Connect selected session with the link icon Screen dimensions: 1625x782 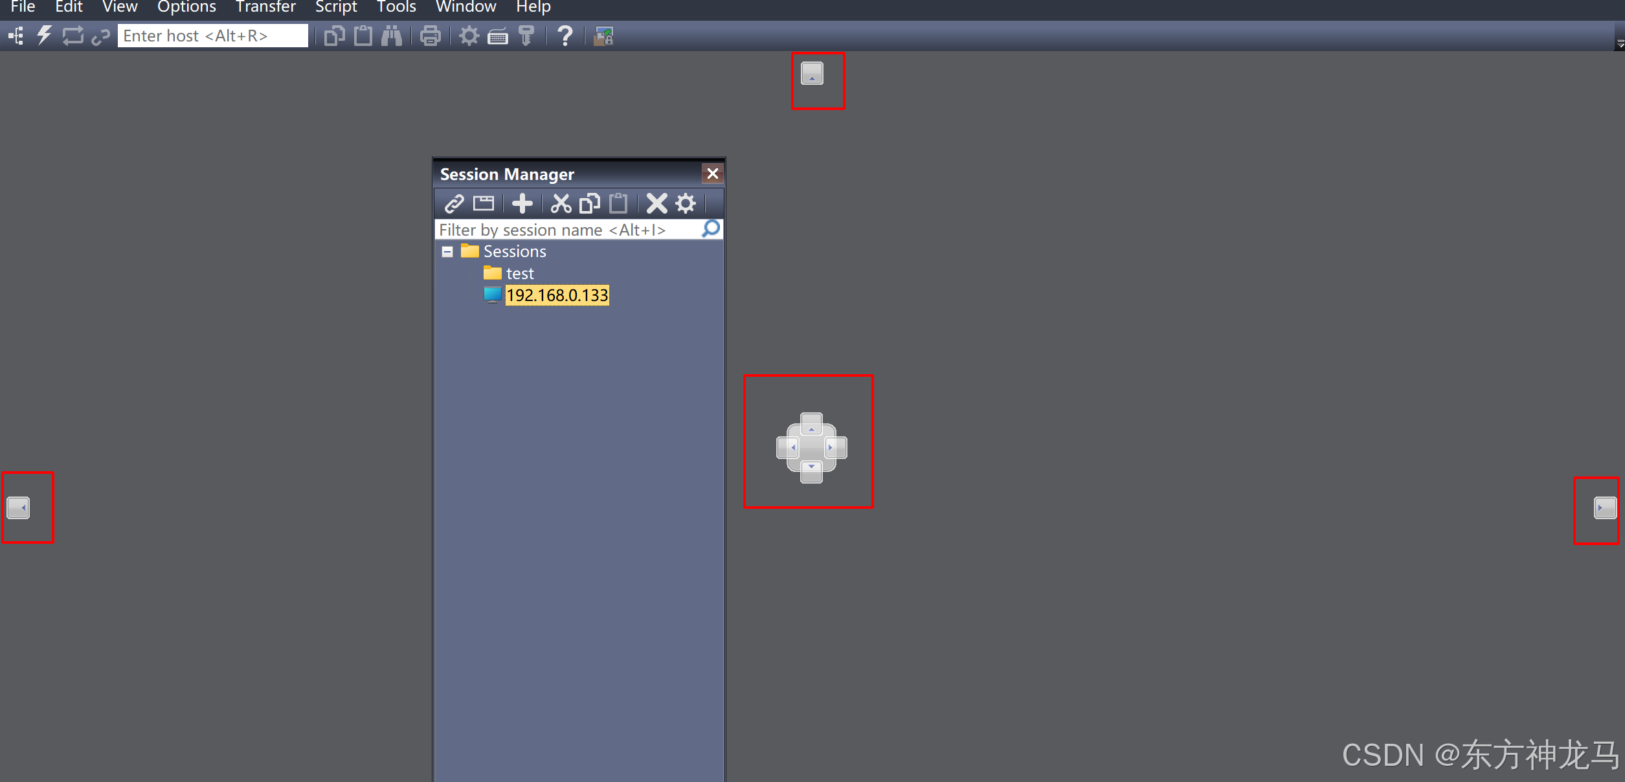pos(454,204)
